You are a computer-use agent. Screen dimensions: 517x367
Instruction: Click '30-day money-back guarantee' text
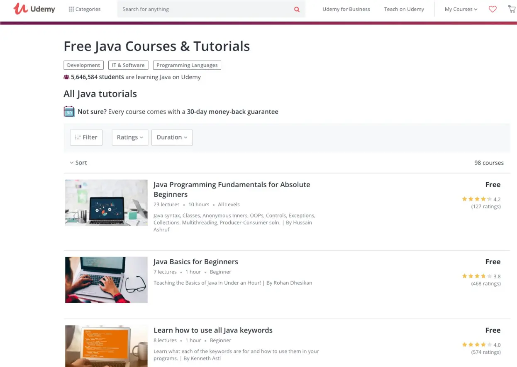pyautogui.click(x=232, y=112)
